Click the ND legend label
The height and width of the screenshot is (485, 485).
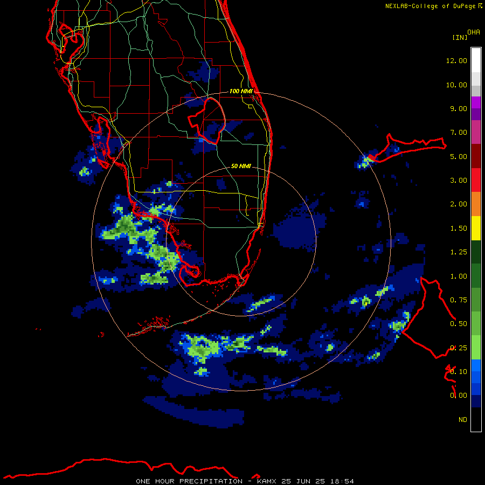[463, 420]
